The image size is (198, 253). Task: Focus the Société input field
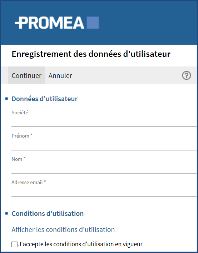(x=104, y=122)
